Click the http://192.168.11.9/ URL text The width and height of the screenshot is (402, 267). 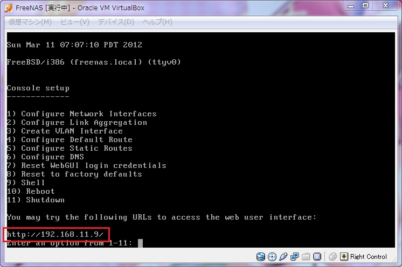tap(55, 234)
